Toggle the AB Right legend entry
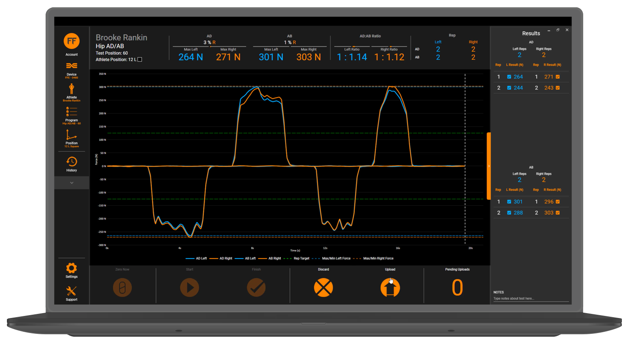This screenshot has width=630, height=344. point(270,259)
